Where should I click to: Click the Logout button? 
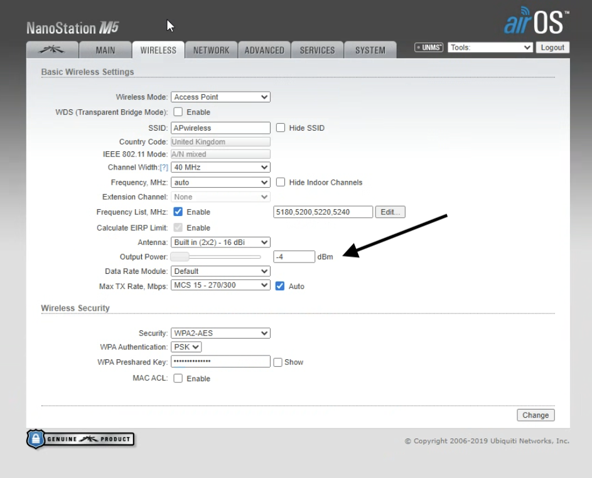coord(552,48)
